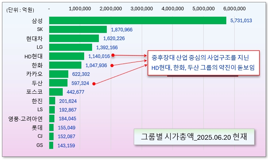Select the data label 1,392,166
Image resolution: width=268 pixels, height=160 pixels.
coord(107,48)
